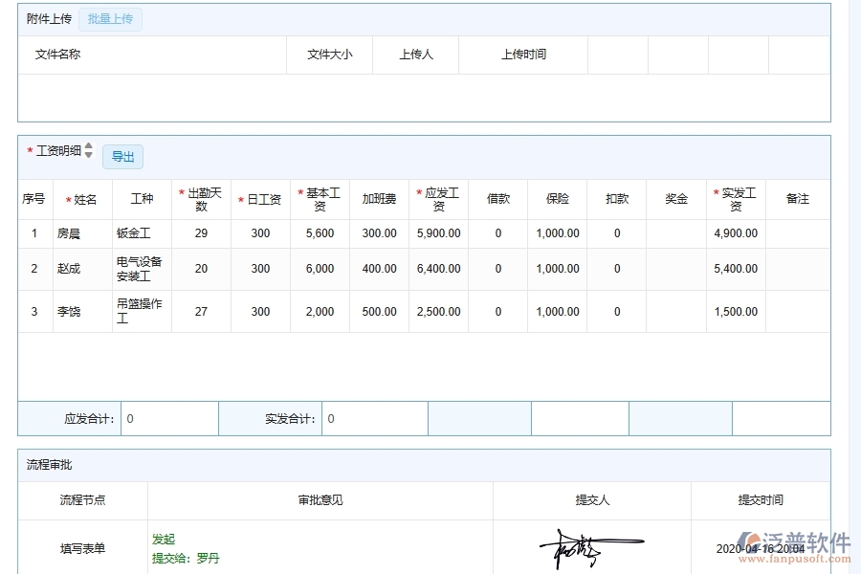Click the up sort arrow beside 工资明细
The width and height of the screenshot is (861, 574).
coord(87,146)
